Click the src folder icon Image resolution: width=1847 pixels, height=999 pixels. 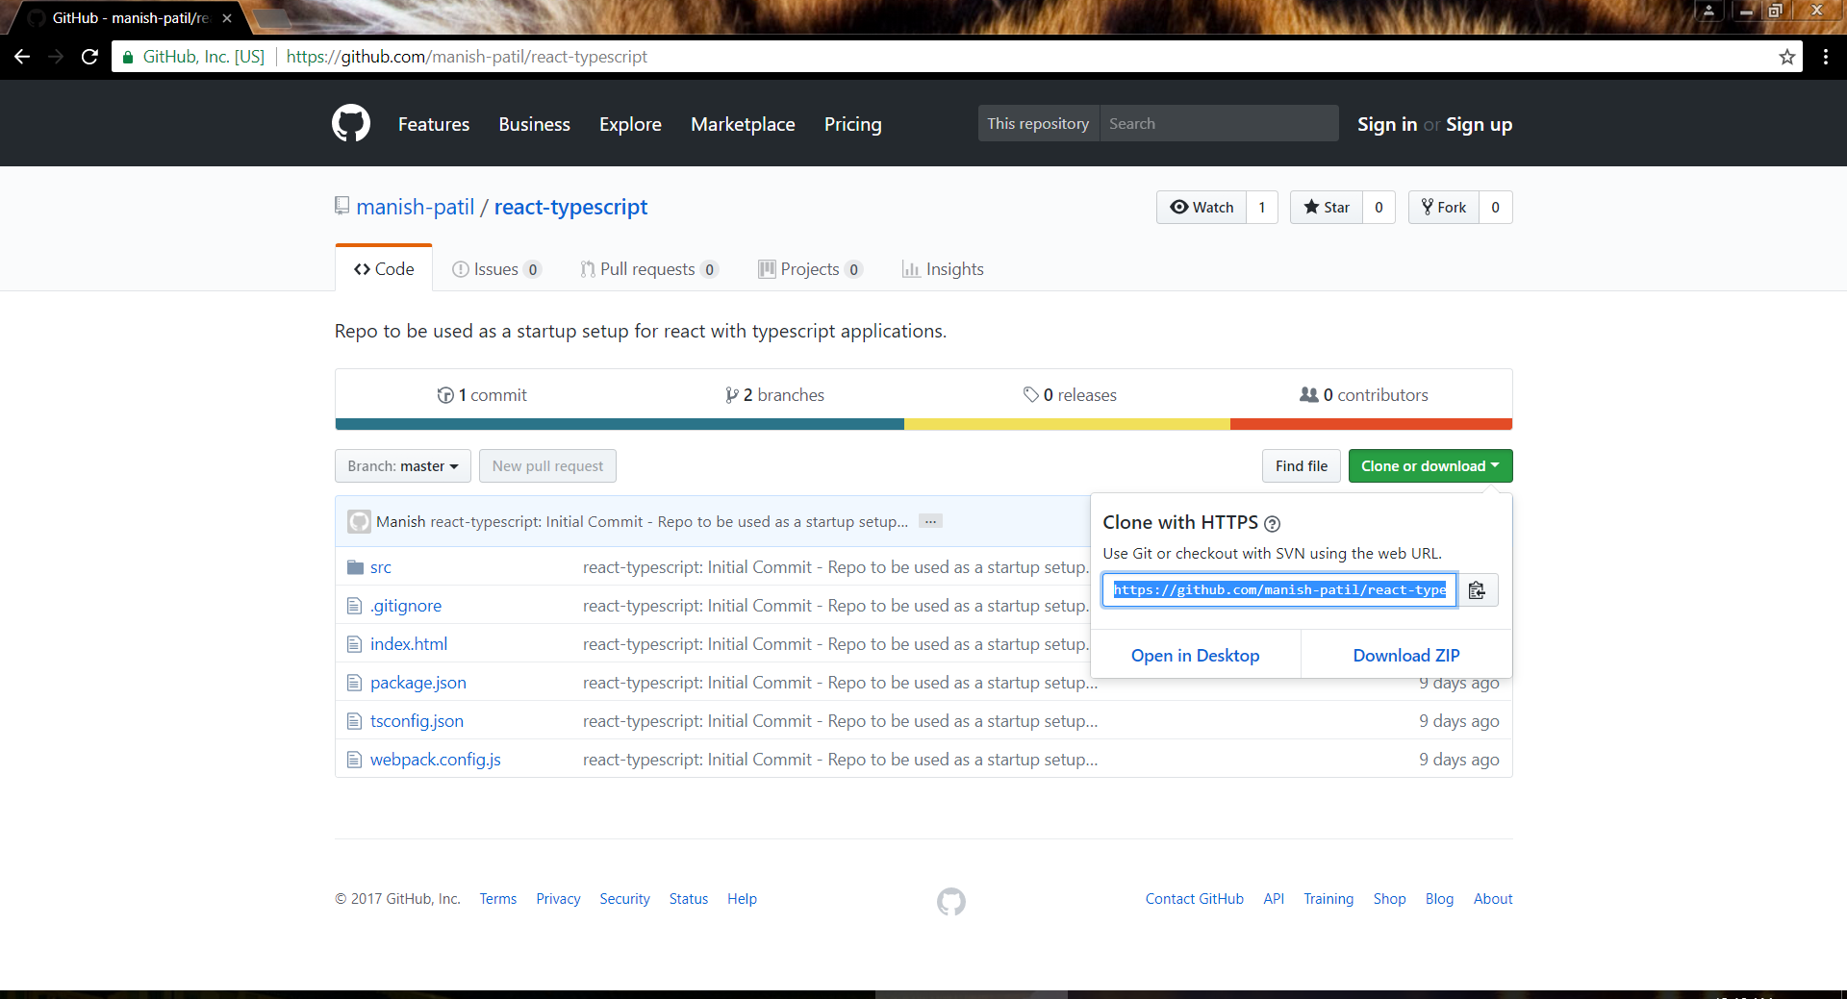(x=355, y=567)
